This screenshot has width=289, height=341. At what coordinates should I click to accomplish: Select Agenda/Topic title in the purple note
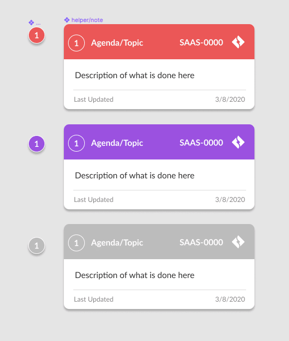pos(117,143)
